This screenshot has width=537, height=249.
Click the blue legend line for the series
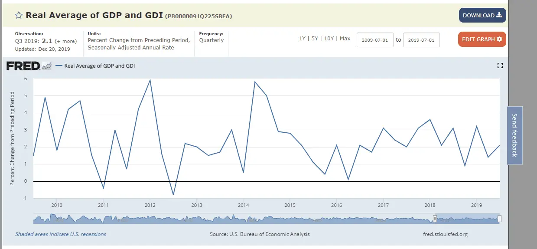pyautogui.click(x=59, y=66)
